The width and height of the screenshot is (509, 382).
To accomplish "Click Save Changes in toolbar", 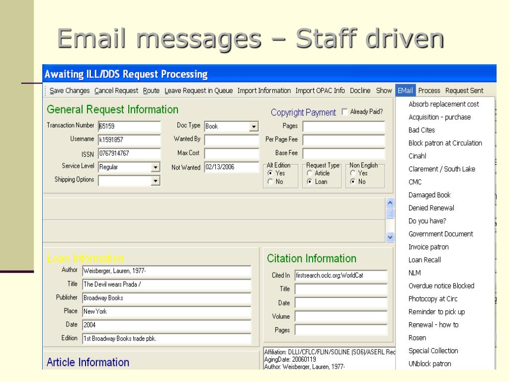I will coord(70,91).
